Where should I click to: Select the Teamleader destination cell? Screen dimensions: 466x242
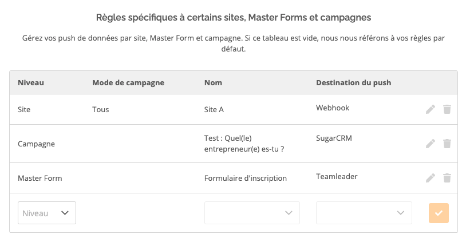coord(337,177)
